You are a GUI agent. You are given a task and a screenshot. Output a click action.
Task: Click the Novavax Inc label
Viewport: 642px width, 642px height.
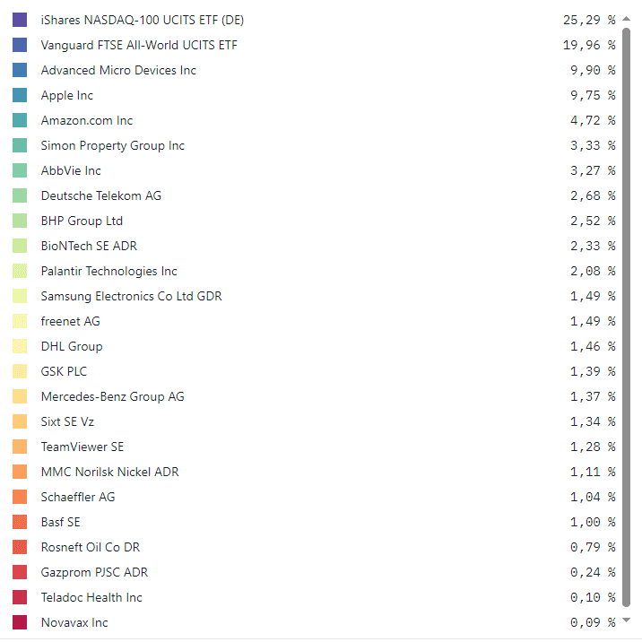74,622
